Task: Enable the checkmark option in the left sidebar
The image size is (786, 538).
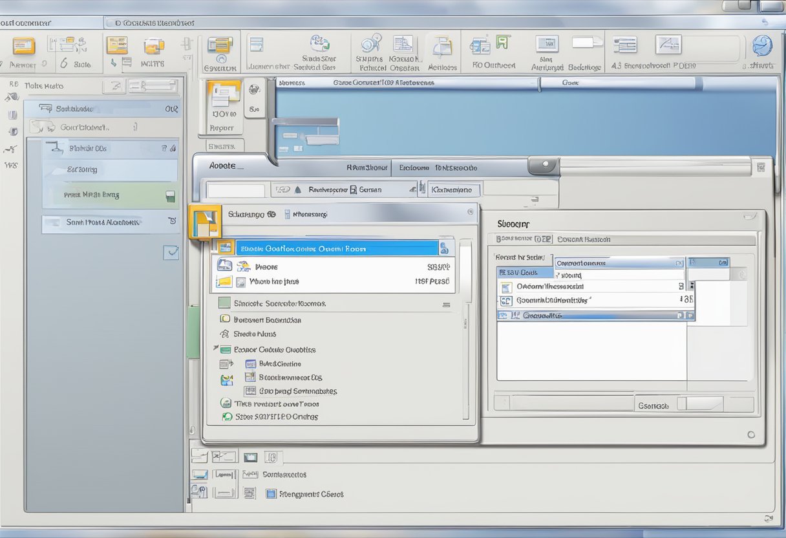Action: tap(171, 253)
